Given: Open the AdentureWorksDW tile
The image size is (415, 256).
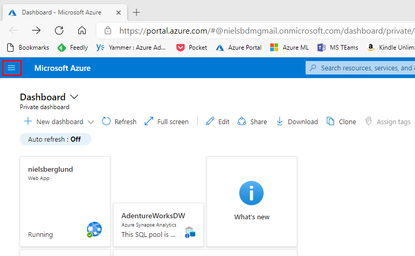Looking at the screenshot, I should click(x=158, y=224).
